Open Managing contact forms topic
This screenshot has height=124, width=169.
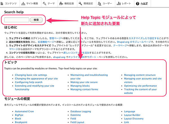tap(84, 89)
